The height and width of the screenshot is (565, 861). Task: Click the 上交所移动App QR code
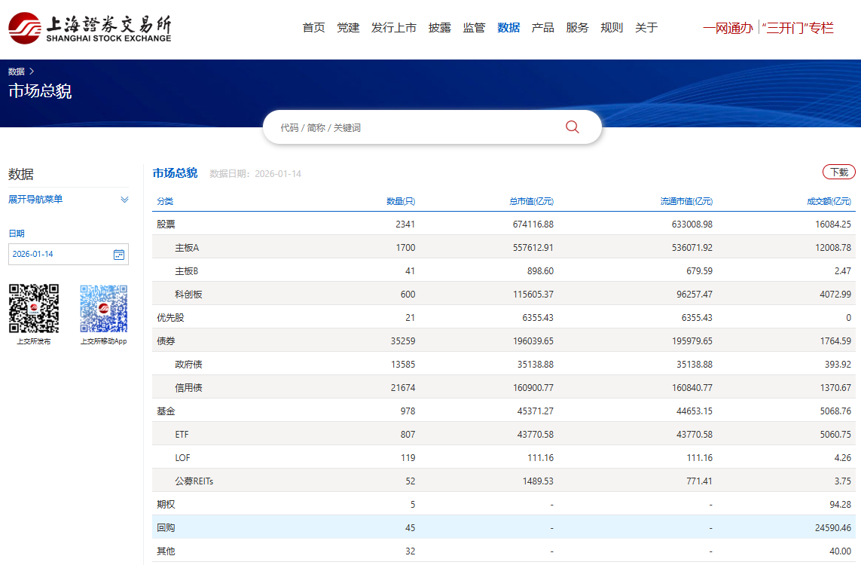pos(104,308)
